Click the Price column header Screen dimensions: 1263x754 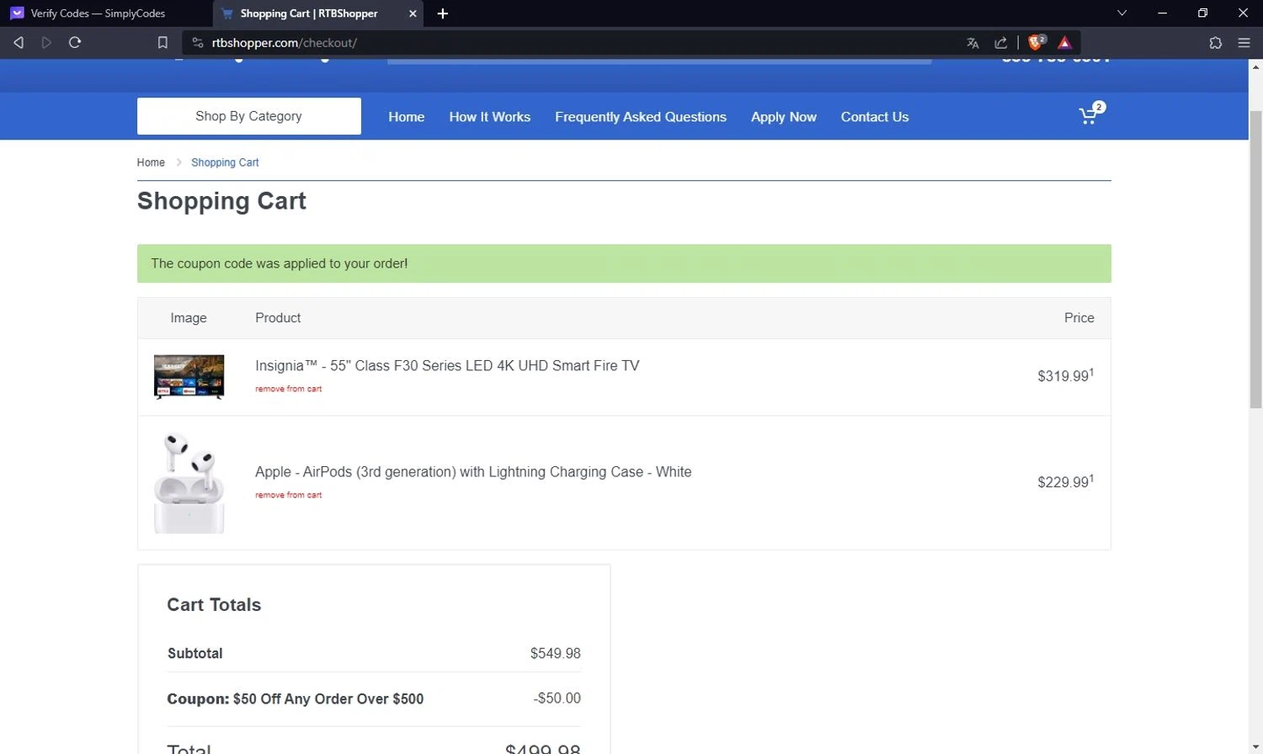click(x=1079, y=318)
